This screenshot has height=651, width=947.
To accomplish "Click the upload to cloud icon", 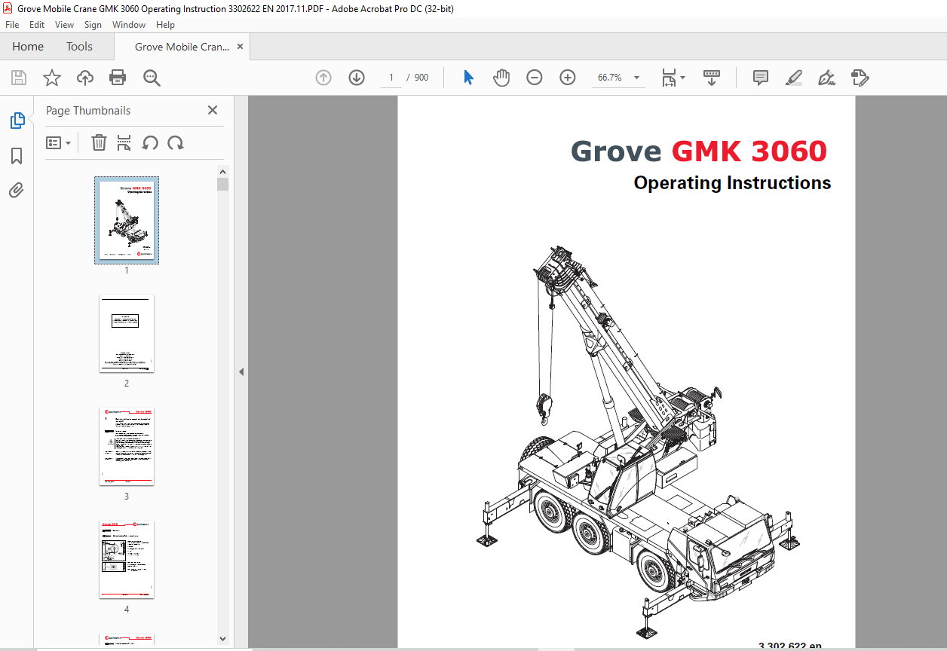I will coord(85,78).
